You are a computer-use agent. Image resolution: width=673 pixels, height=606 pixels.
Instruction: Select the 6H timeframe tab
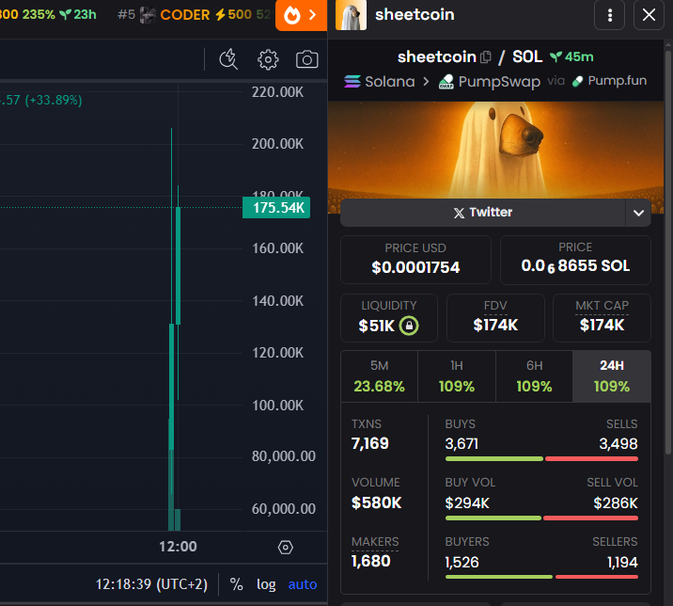pos(535,376)
